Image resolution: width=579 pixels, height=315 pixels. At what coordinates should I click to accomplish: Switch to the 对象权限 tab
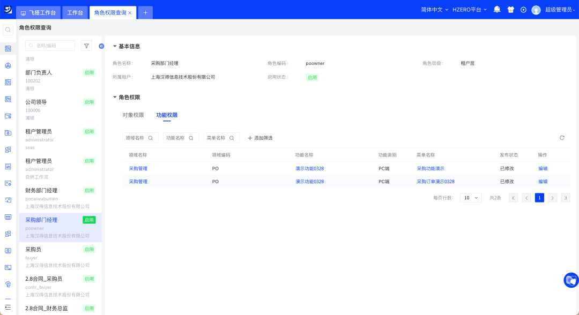pyautogui.click(x=133, y=115)
